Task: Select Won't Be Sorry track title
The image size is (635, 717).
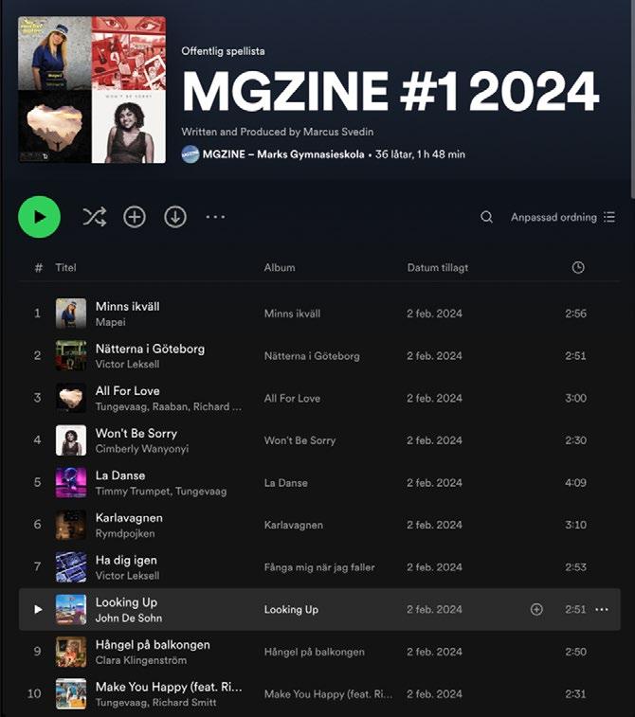Action: 136,434
